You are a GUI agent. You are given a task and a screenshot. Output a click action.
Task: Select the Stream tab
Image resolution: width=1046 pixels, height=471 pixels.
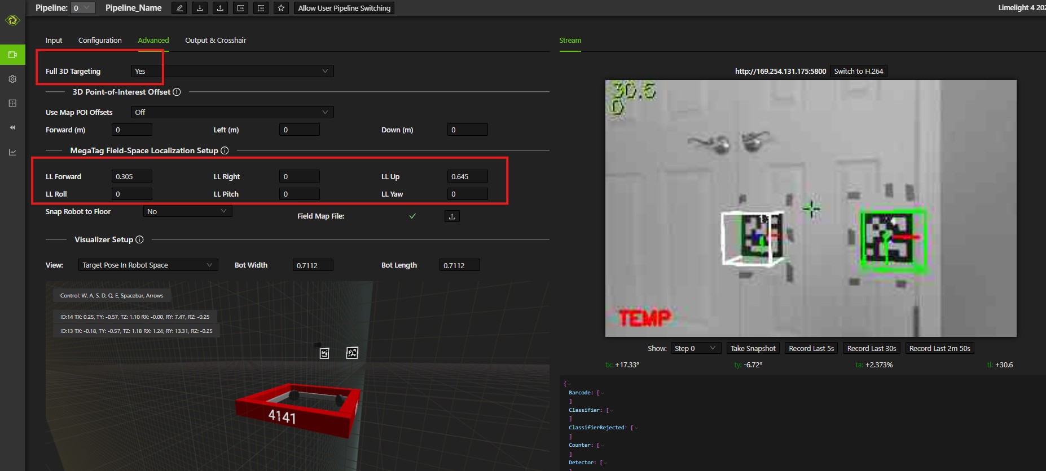(570, 41)
